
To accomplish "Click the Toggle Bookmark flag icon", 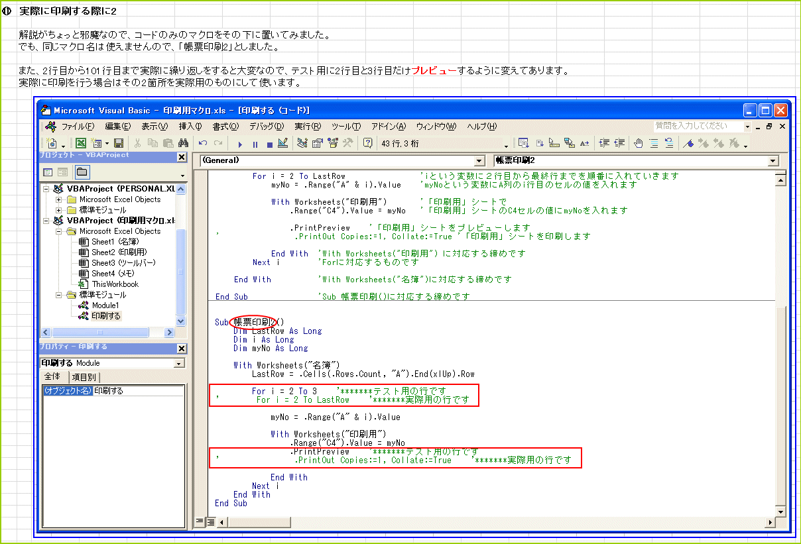I will tap(688, 143).
